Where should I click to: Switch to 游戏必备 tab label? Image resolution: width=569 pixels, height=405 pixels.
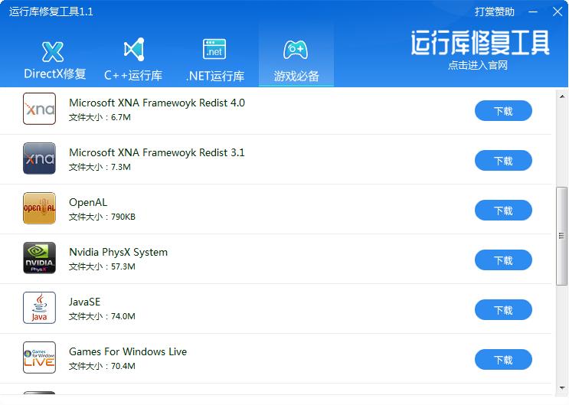(296, 76)
